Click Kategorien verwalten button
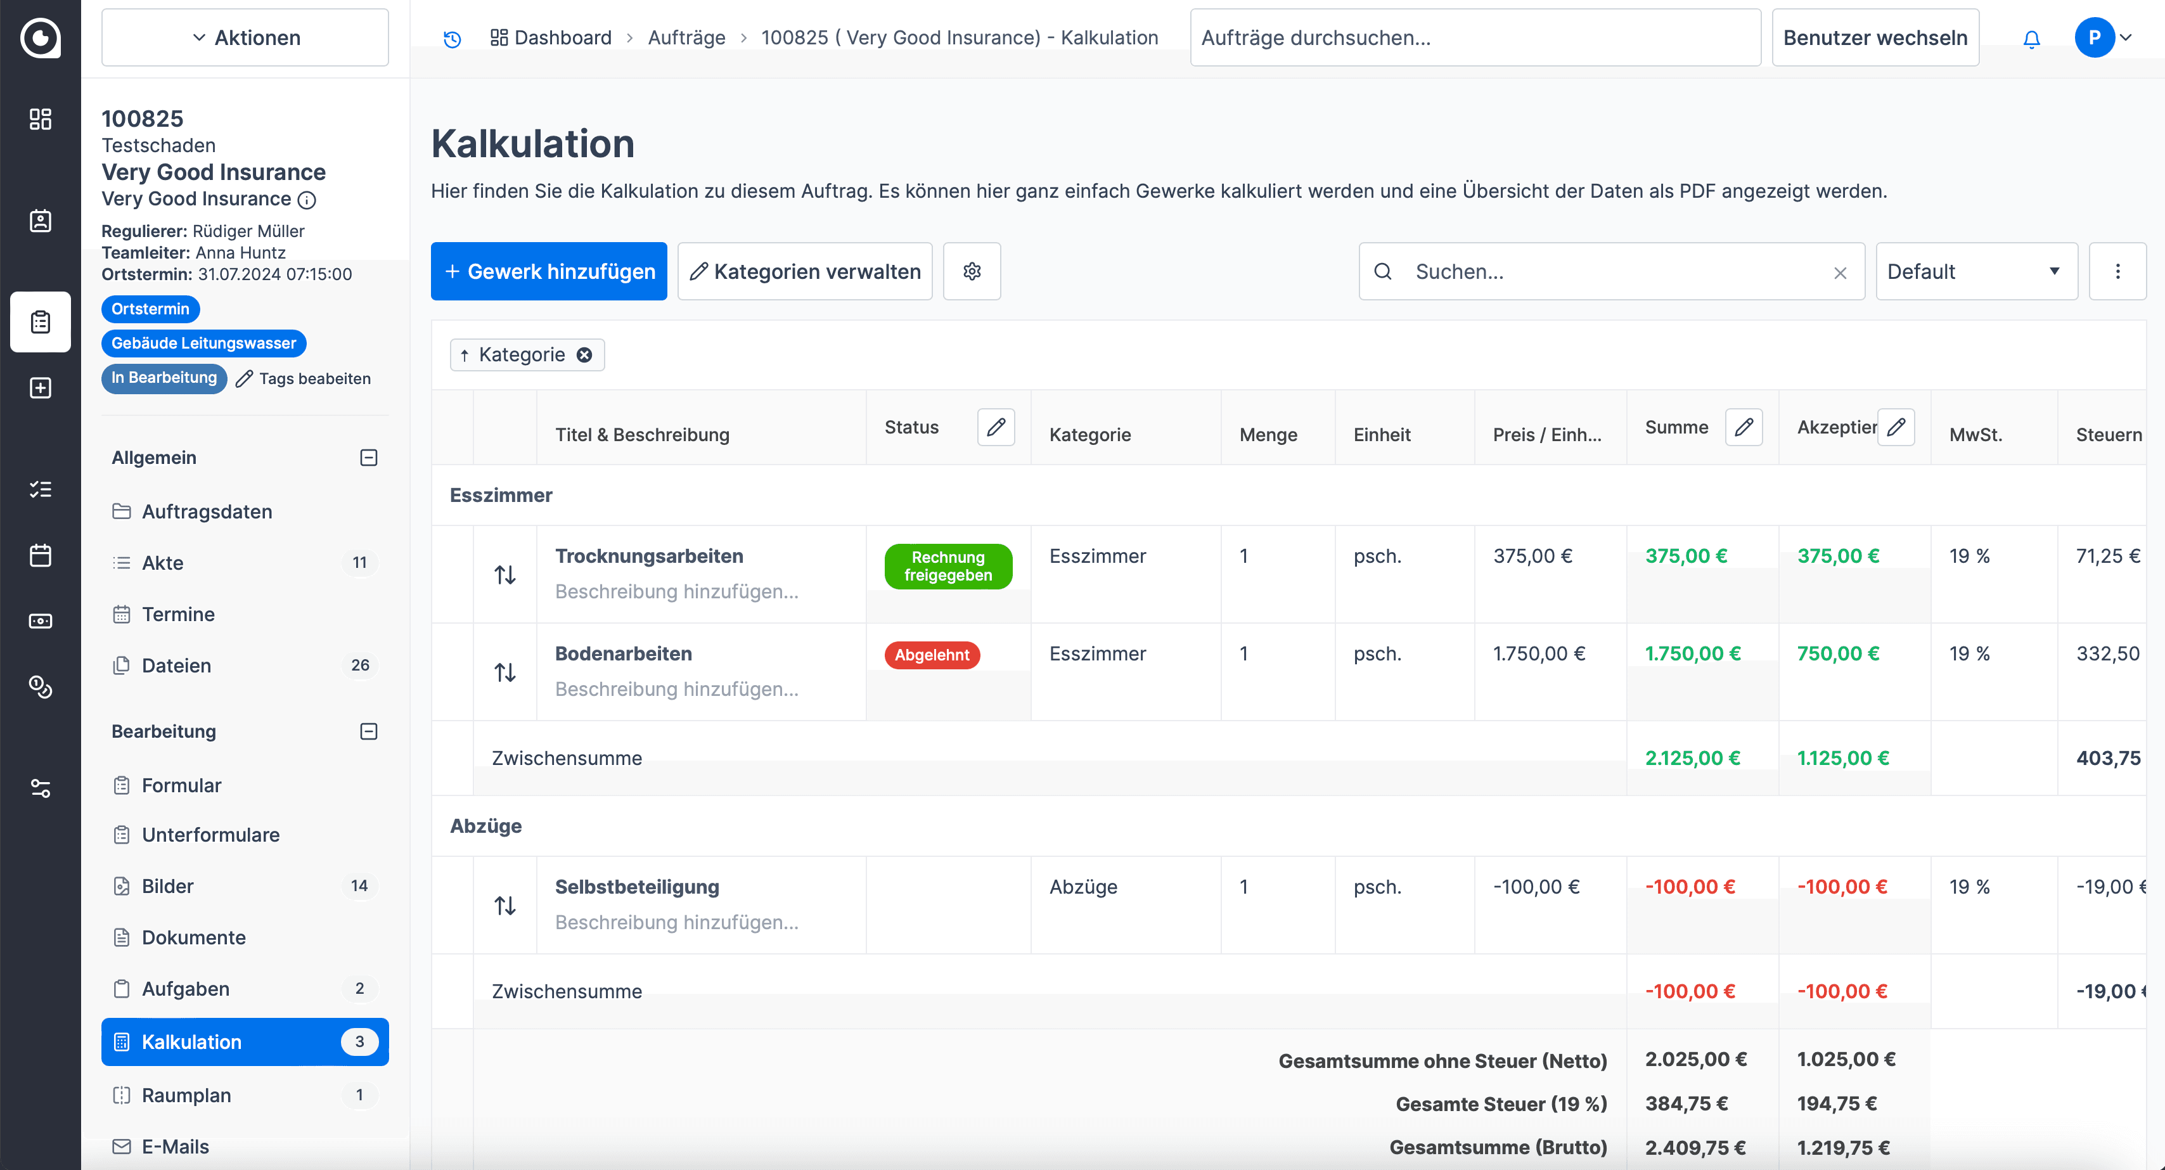 [x=804, y=271]
